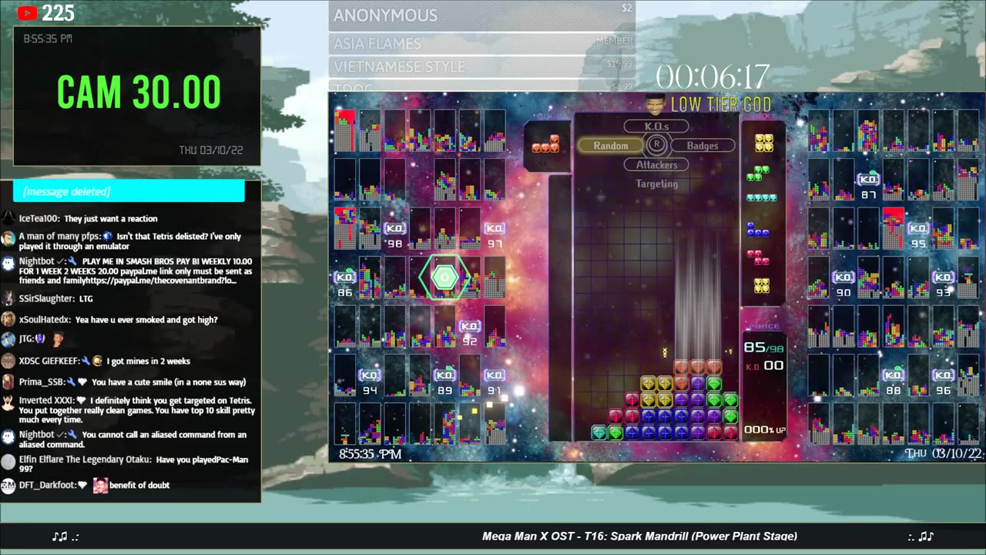Click the 8:55:35 PM clock in game overlay
This screenshot has width=986, height=555.
coord(370,454)
